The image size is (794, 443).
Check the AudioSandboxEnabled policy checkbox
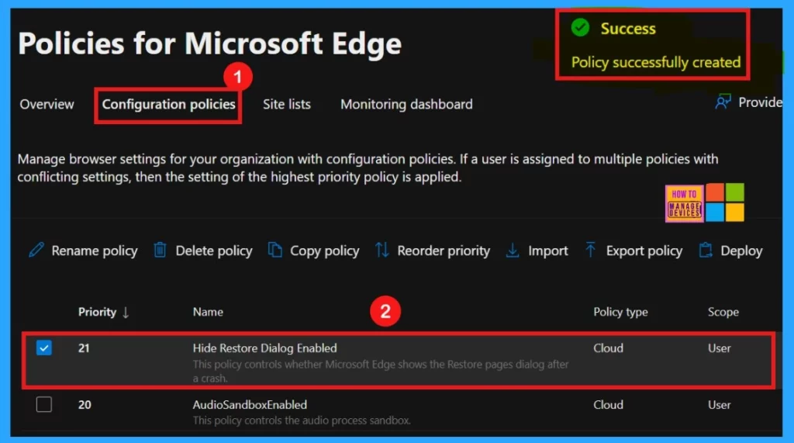click(44, 404)
